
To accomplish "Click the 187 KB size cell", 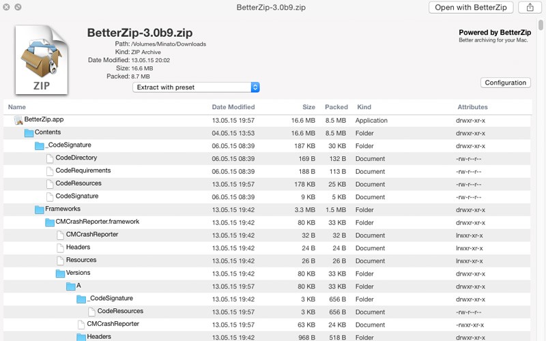I will click(x=304, y=146).
